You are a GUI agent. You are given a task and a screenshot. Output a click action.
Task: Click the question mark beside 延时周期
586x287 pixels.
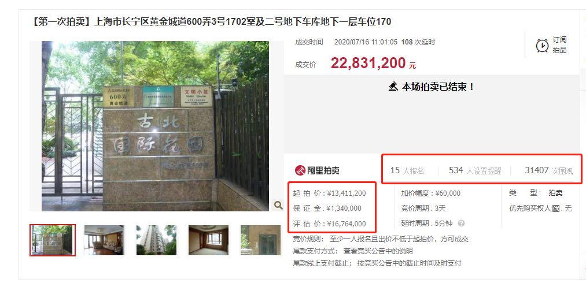tap(461, 223)
